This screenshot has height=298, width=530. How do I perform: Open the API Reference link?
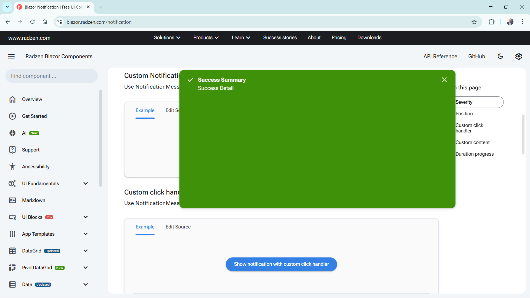pyautogui.click(x=440, y=56)
